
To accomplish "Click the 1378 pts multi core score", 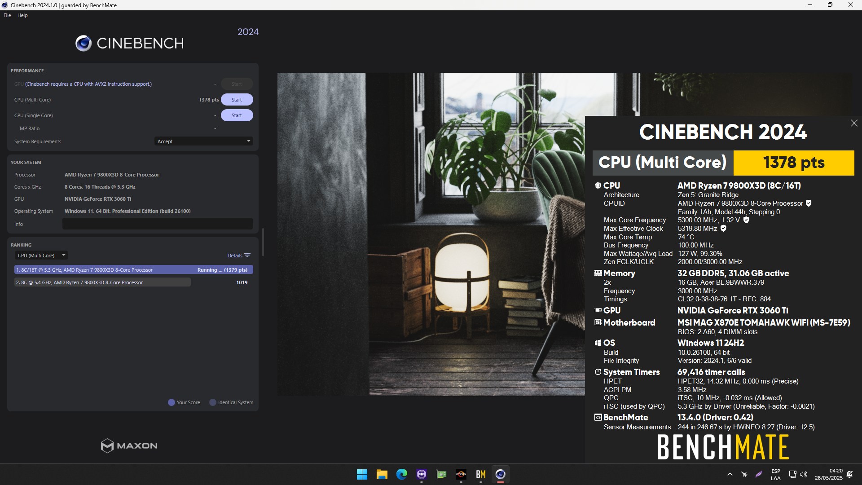I will (x=209, y=100).
